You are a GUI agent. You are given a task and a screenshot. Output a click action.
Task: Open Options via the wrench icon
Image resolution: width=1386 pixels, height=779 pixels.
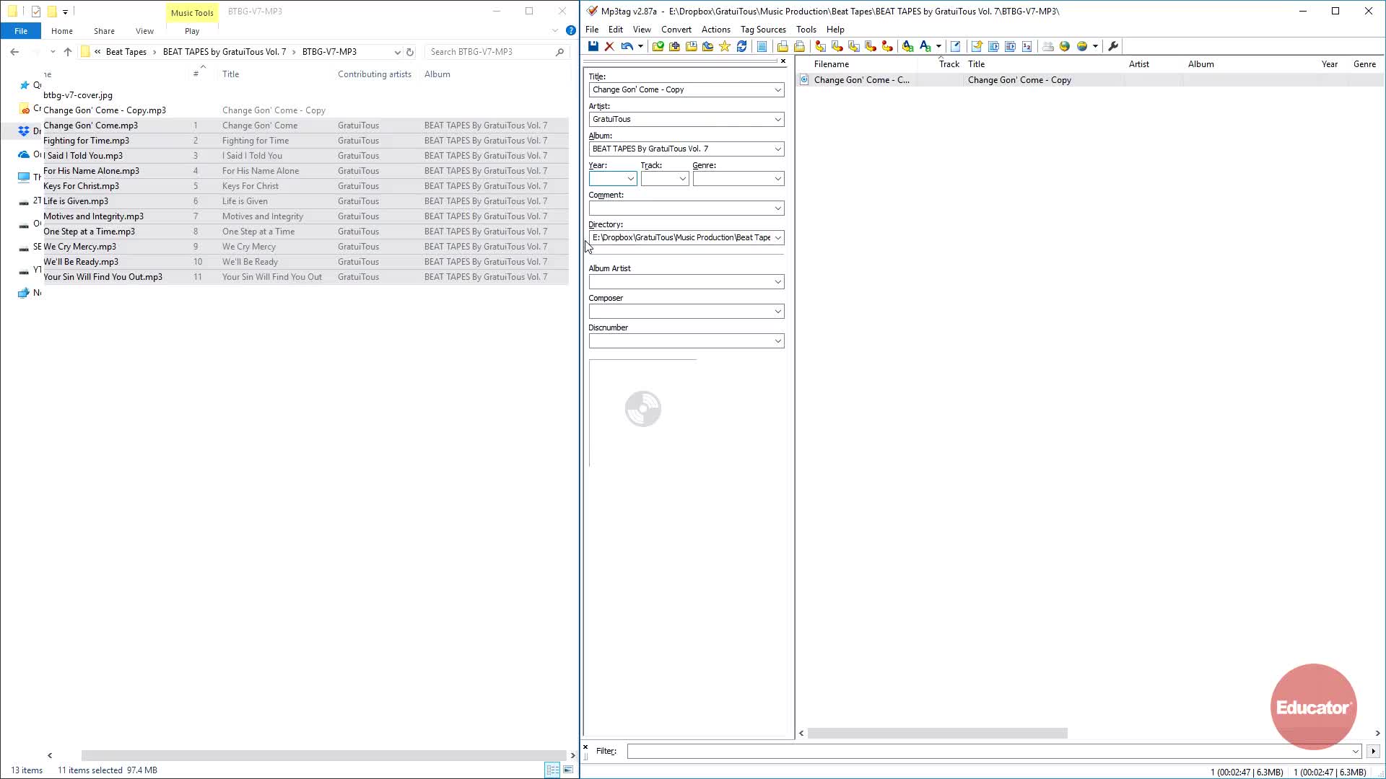pos(1113,46)
